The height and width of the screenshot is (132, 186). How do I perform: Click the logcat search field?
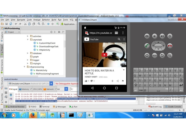click(x=74, y=89)
